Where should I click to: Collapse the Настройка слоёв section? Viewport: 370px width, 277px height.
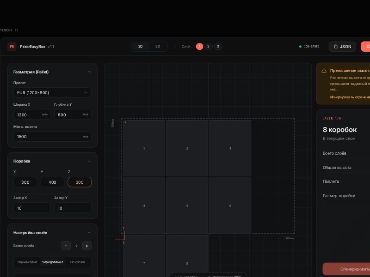(89, 233)
